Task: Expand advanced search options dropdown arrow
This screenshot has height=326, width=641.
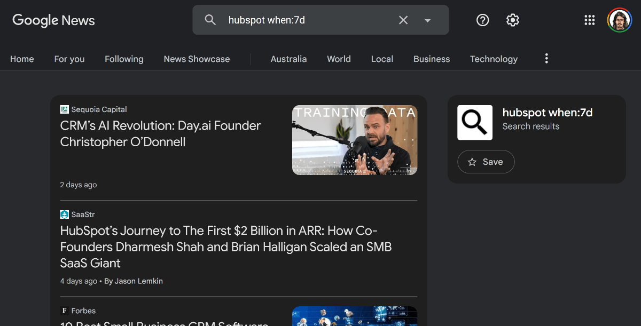Action: click(427, 20)
